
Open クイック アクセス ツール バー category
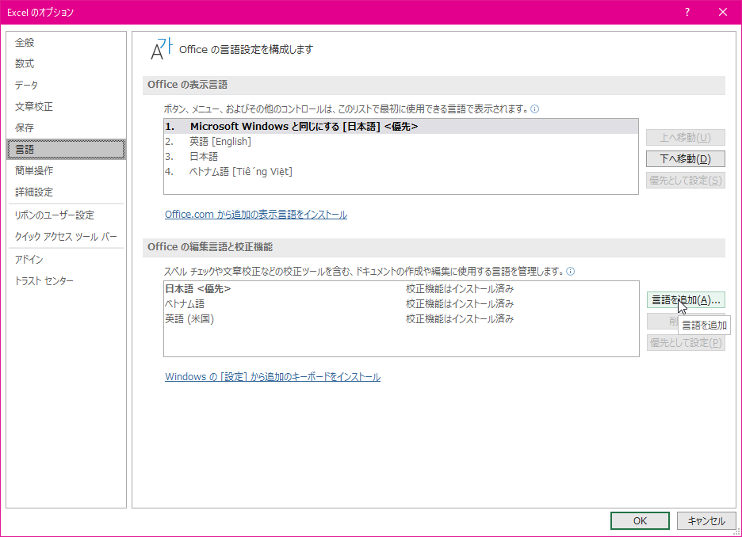66,236
